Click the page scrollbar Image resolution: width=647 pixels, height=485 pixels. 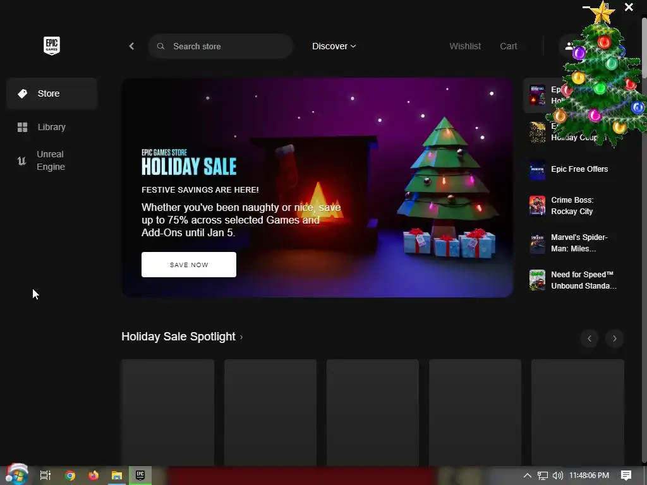click(x=644, y=47)
